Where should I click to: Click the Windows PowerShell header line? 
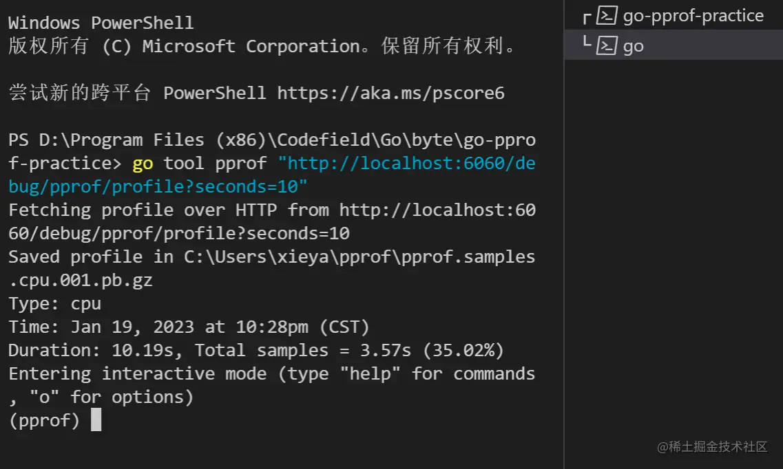tap(101, 22)
